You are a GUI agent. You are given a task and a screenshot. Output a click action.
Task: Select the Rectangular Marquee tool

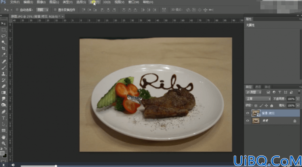(3, 30)
